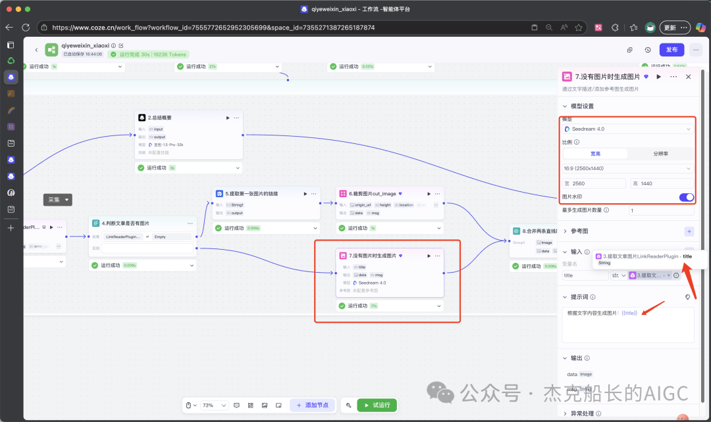The image size is (711, 422).
Task: Add a reference image with plus icon
Action: tap(689, 231)
